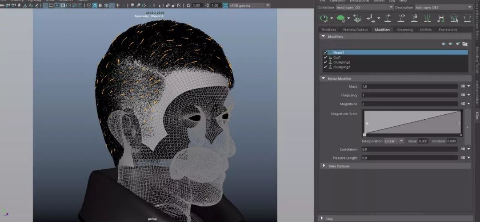Select the Clumping2 modifier row
Screen dimensions: 480x222
pos(395,62)
